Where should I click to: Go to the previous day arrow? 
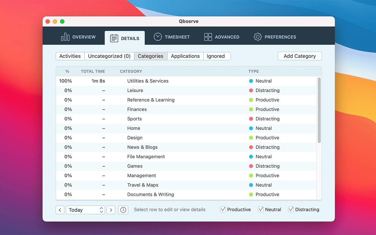(60, 210)
